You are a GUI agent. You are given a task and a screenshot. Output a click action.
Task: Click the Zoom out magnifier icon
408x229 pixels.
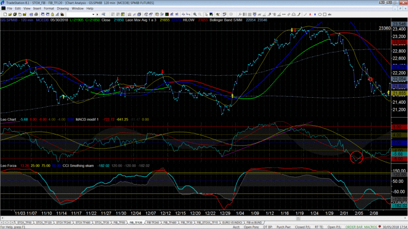tap(200, 15)
